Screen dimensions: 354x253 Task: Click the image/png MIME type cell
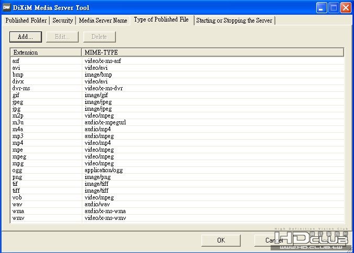click(x=98, y=177)
